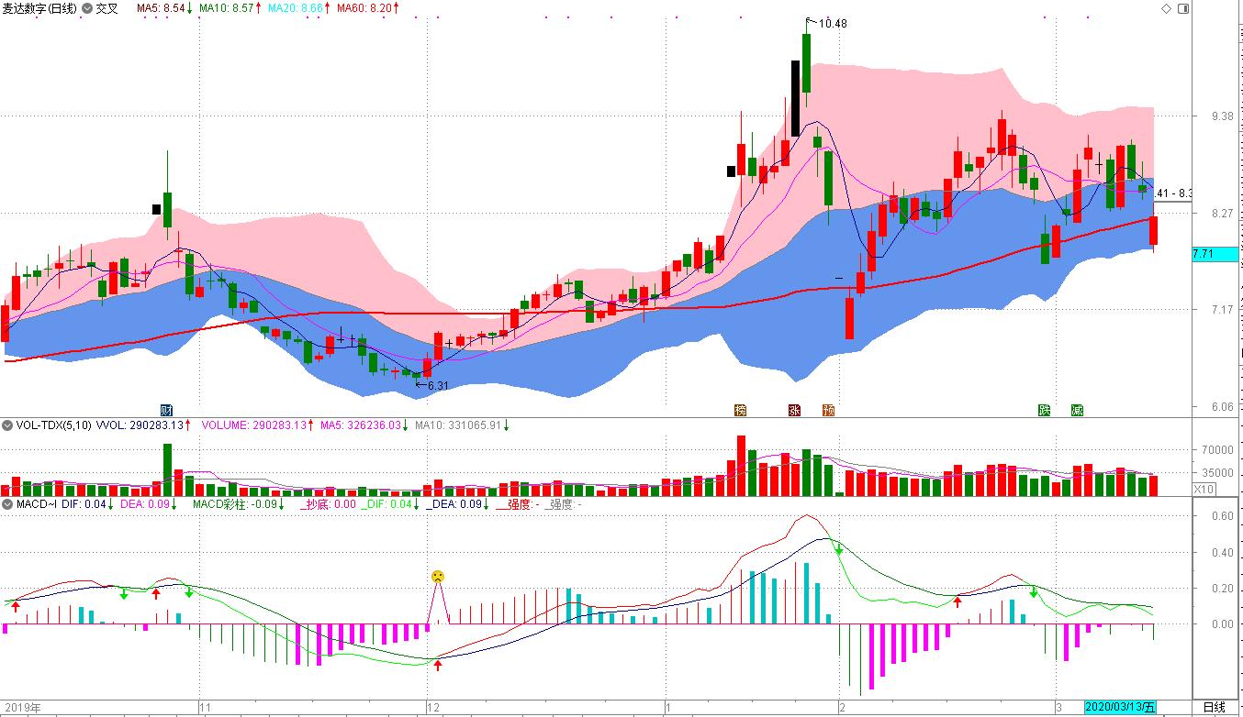This screenshot has width=1243, height=717.
Task: Select the MA10: 8.57 indicator label
Action: pyautogui.click(x=226, y=7)
